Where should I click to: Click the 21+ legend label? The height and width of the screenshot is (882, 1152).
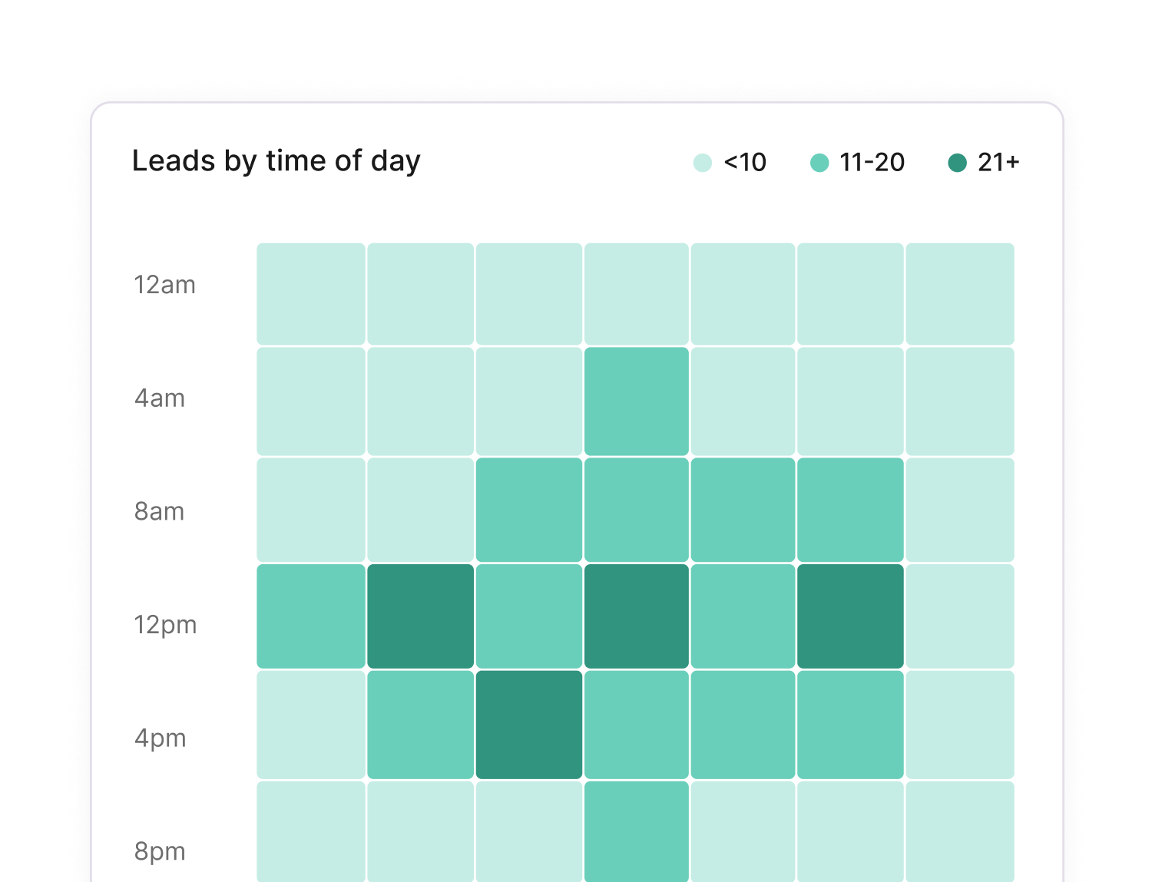(998, 163)
